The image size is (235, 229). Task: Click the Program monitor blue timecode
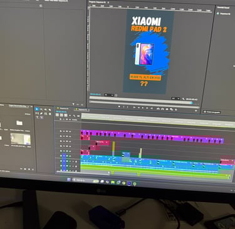(x=95, y=94)
